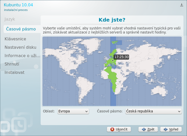Screen dimensions: 187x136
Task: Click the 17:25:30 time tooltip
Action: 121,57
